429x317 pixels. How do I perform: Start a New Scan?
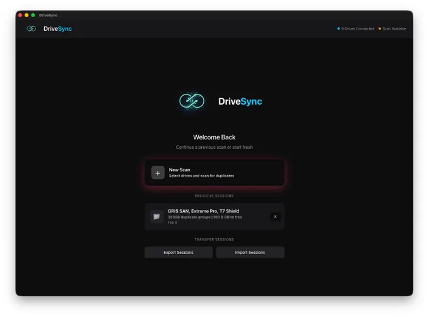pyautogui.click(x=214, y=173)
